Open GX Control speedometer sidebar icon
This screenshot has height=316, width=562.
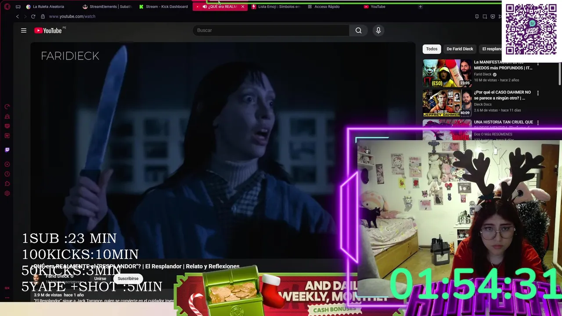7,107
